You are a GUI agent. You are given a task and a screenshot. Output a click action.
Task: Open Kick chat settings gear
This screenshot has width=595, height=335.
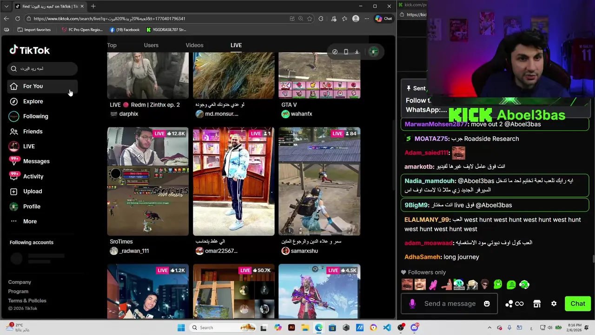(554, 304)
